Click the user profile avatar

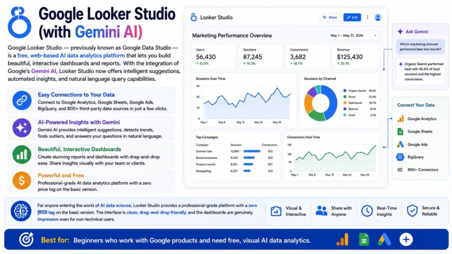[x=378, y=17]
